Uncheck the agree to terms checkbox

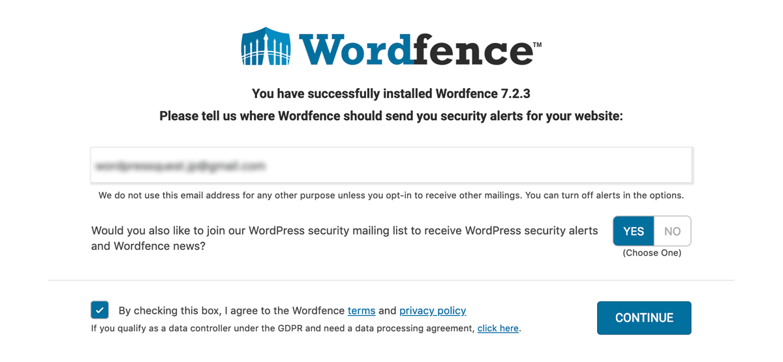click(100, 310)
